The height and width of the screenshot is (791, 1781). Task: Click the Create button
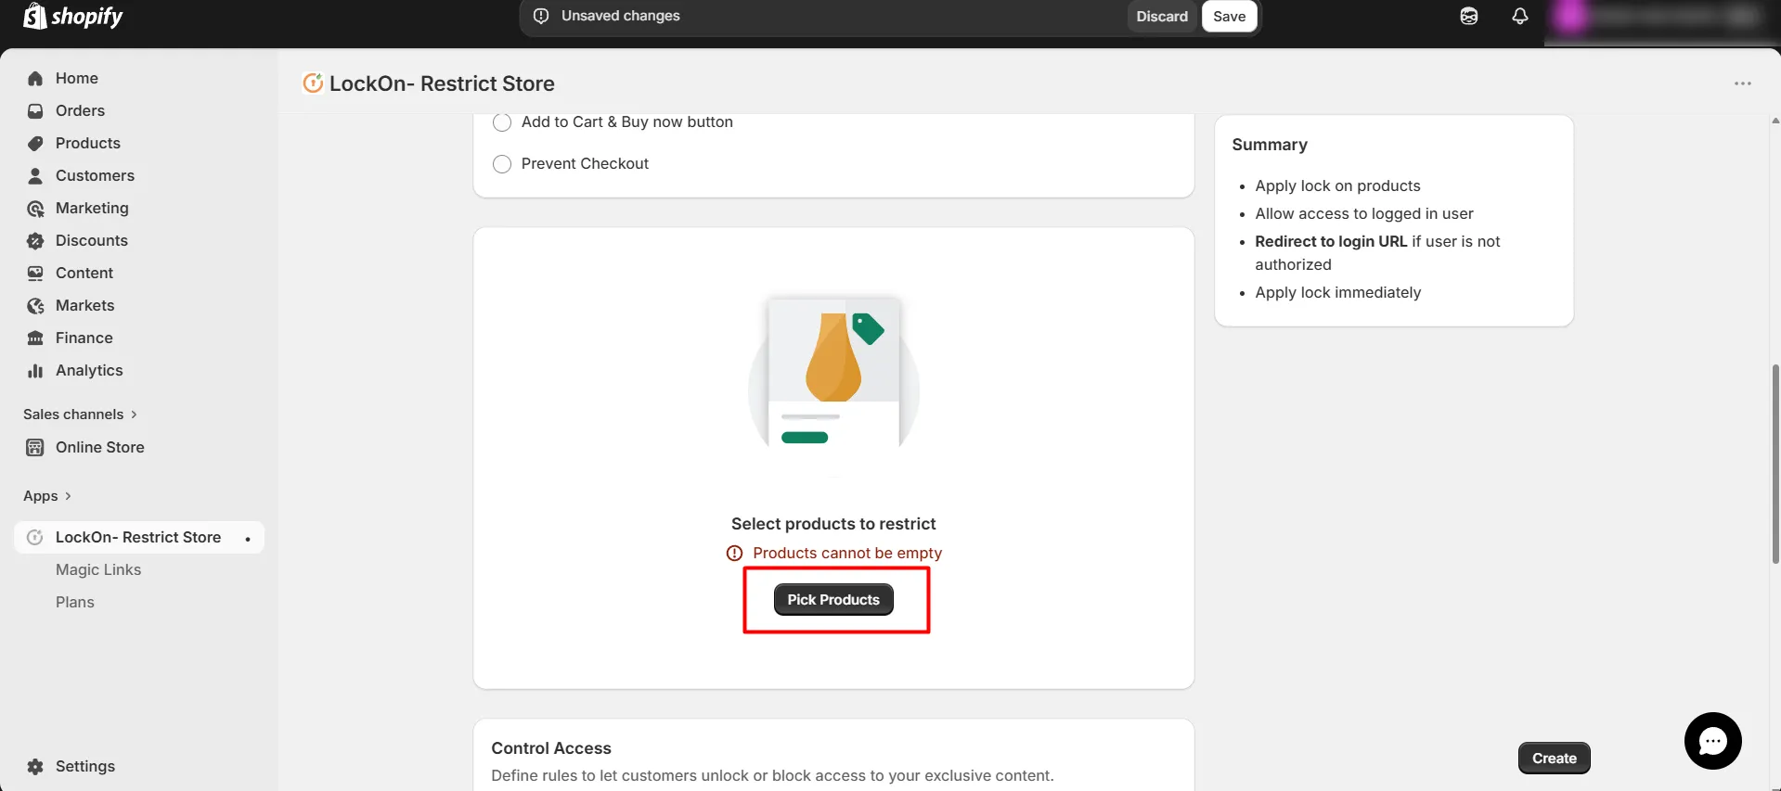[x=1554, y=759]
